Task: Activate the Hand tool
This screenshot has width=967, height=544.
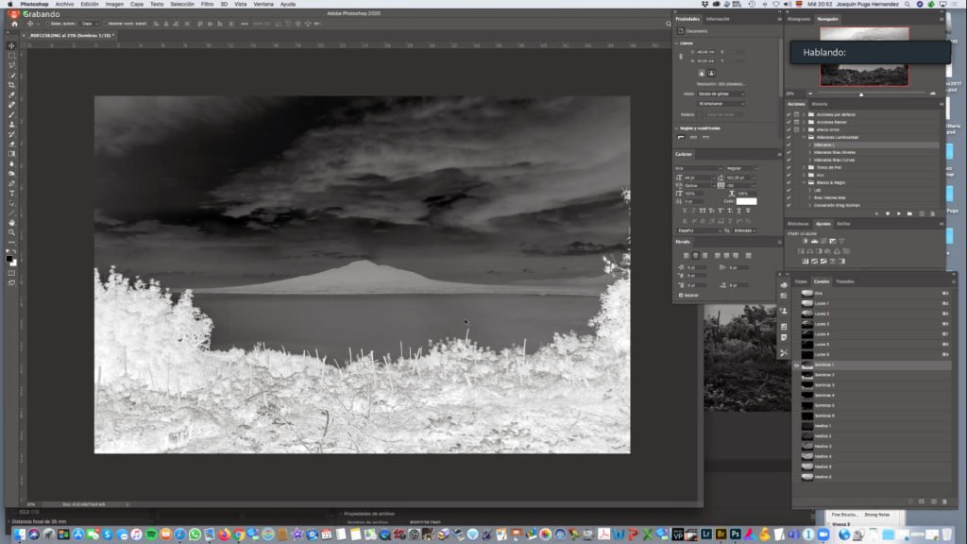Action: 11,222
